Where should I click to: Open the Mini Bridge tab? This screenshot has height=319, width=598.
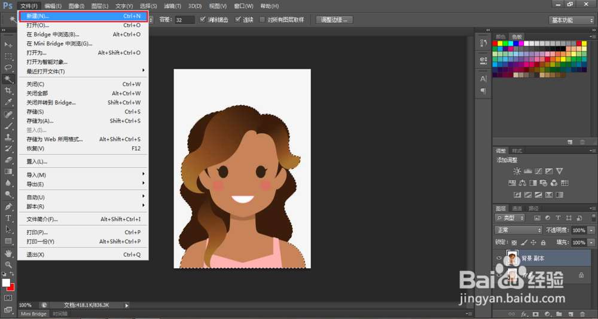click(x=33, y=314)
